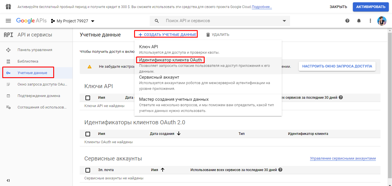
Task: Click the user profile avatar
Action: (x=382, y=21)
